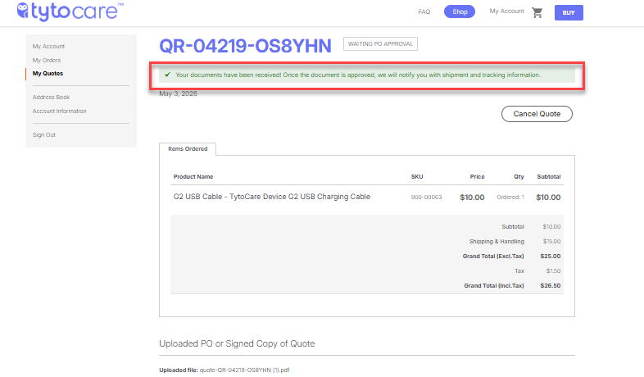
Task: Select My Account in the sidebar
Action: [x=48, y=47]
